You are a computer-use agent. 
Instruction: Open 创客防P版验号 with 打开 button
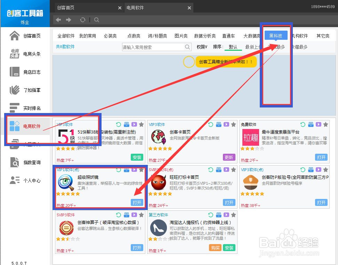click(321, 202)
